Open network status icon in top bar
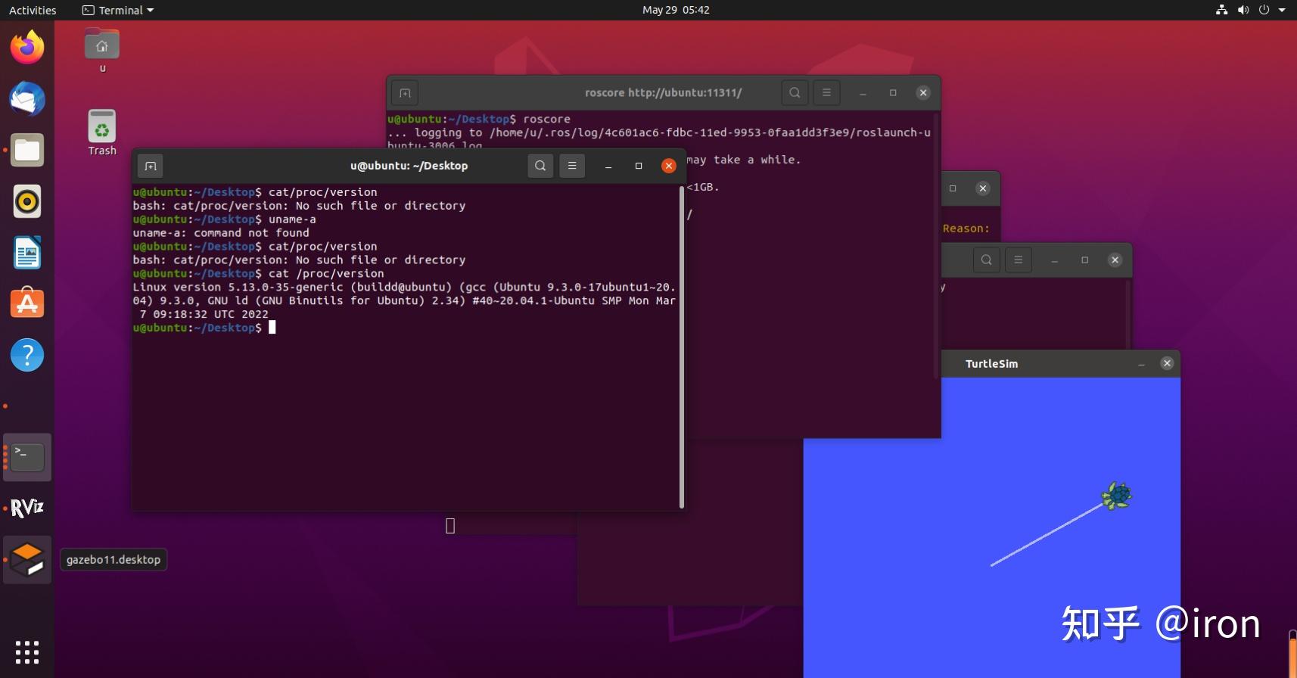1297x678 pixels. [1221, 10]
